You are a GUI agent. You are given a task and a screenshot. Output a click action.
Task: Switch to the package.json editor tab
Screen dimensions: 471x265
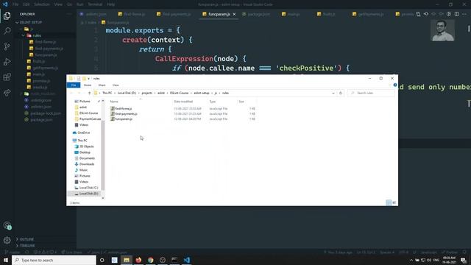pos(256,14)
